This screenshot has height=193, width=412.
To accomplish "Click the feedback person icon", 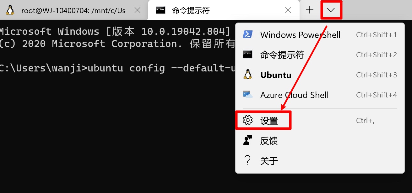I will pos(248,140).
